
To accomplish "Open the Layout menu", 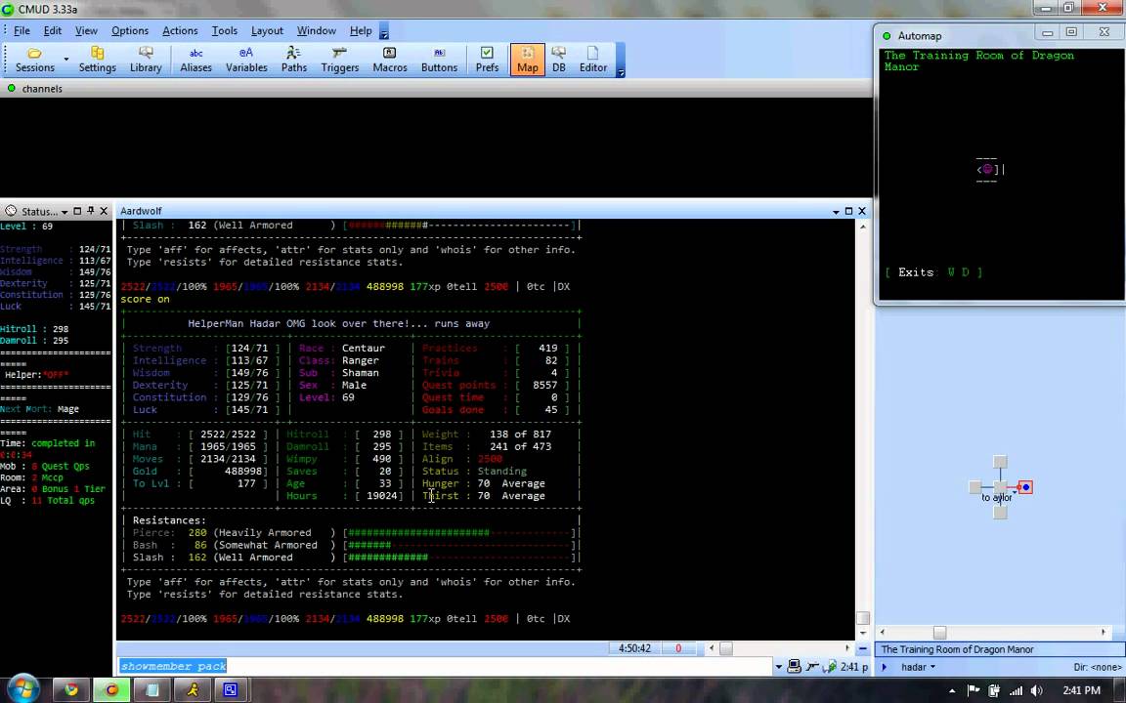I will coord(267,31).
